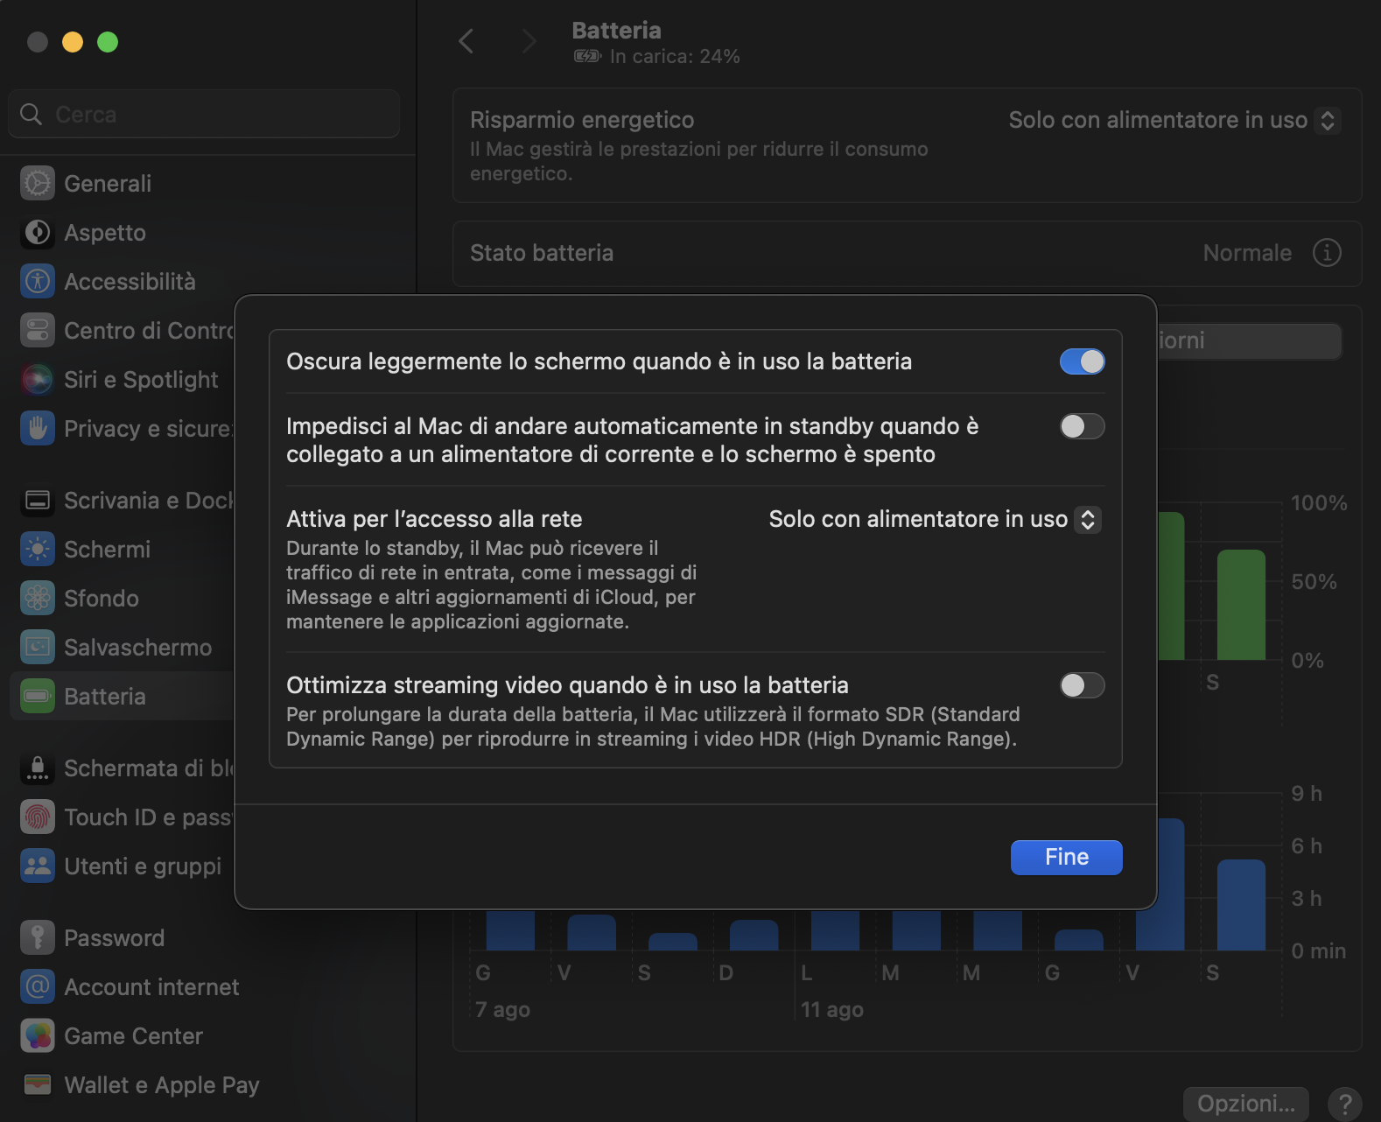
Task: Select Schermi label in sidebar
Action: coord(107,550)
